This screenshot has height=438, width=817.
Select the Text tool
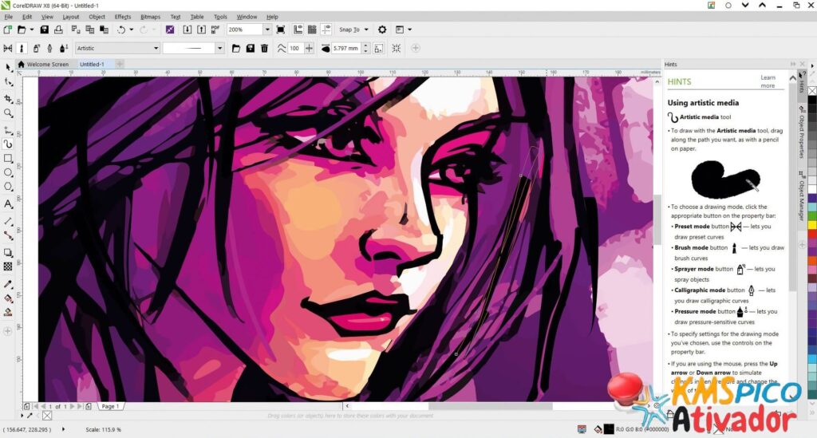[x=8, y=204]
